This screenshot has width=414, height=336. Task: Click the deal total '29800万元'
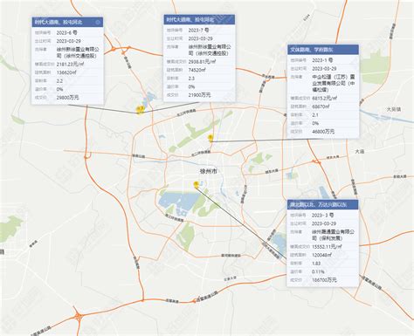[x=67, y=98]
